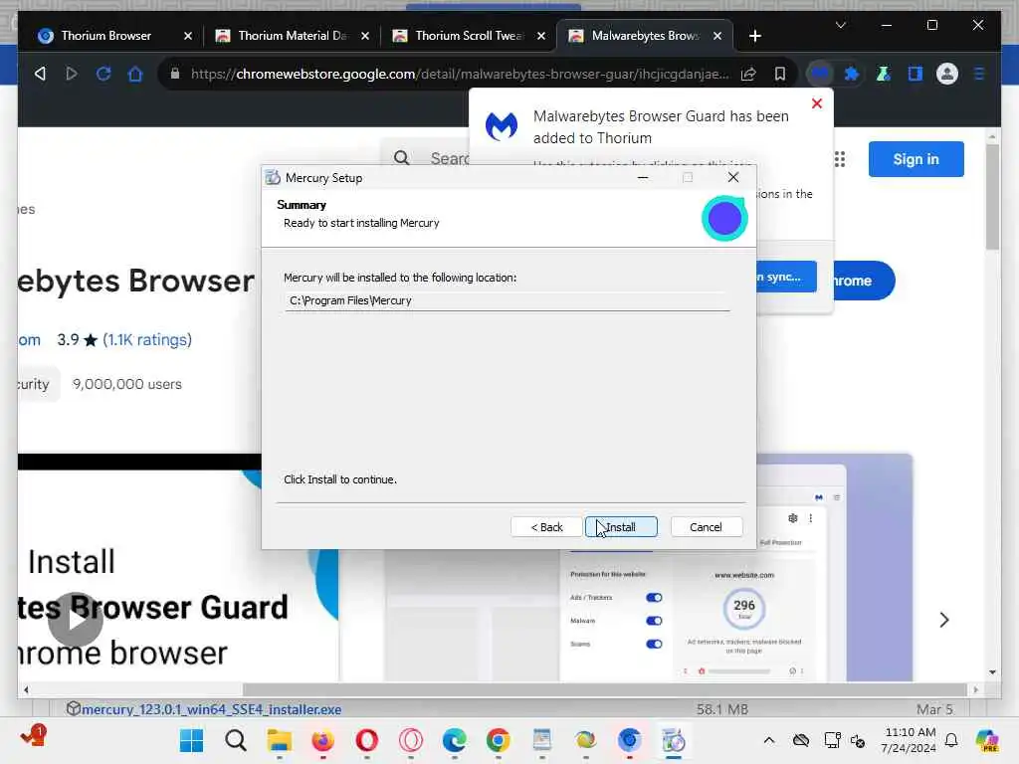Open Firefox from the taskbar

[323, 740]
